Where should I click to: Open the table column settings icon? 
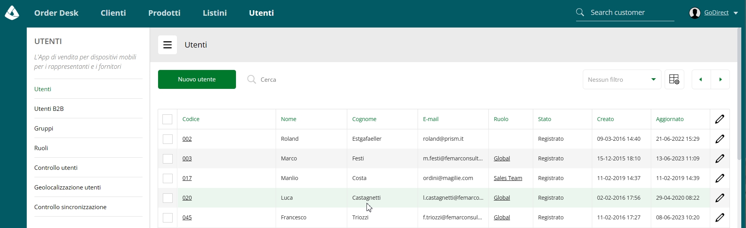click(x=674, y=79)
